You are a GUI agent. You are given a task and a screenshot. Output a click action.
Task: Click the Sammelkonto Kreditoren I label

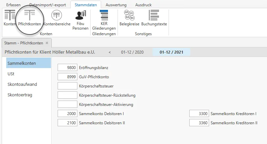click(x=233, y=113)
